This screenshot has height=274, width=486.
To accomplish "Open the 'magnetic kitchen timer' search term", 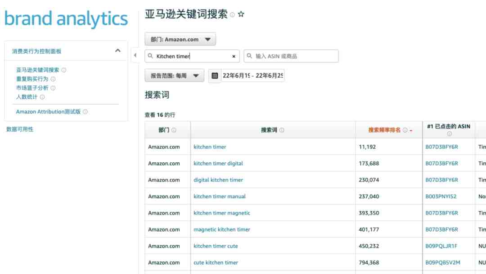I will 221,230.
